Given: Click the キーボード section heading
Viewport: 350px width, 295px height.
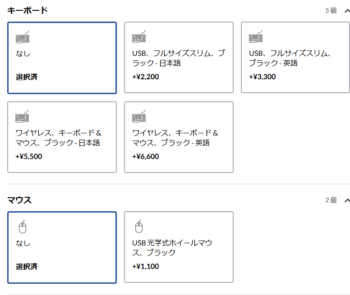Looking at the screenshot, I should 28,10.
